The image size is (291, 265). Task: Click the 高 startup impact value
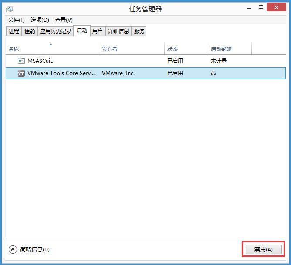coord(213,73)
